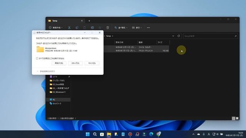Click the Rename icon in Explorer toolbar
The width and height of the screenshot is (246, 138).
92,28
